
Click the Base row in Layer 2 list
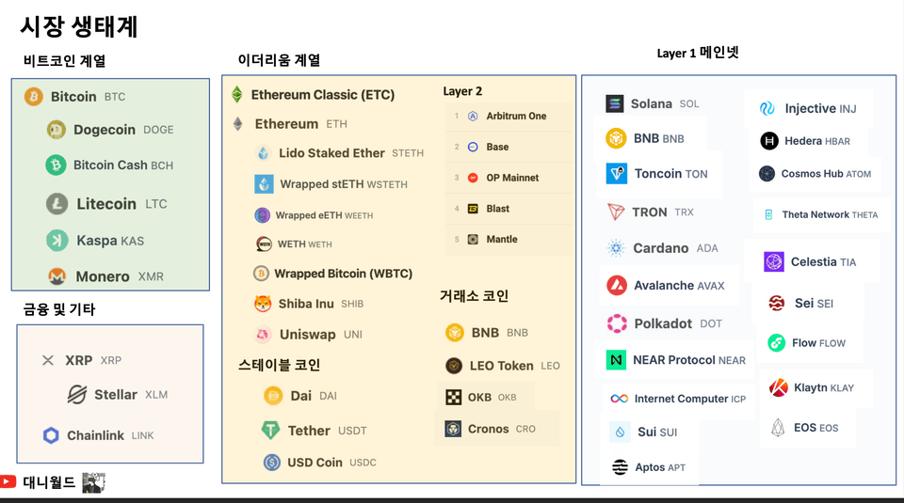[x=508, y=147]
